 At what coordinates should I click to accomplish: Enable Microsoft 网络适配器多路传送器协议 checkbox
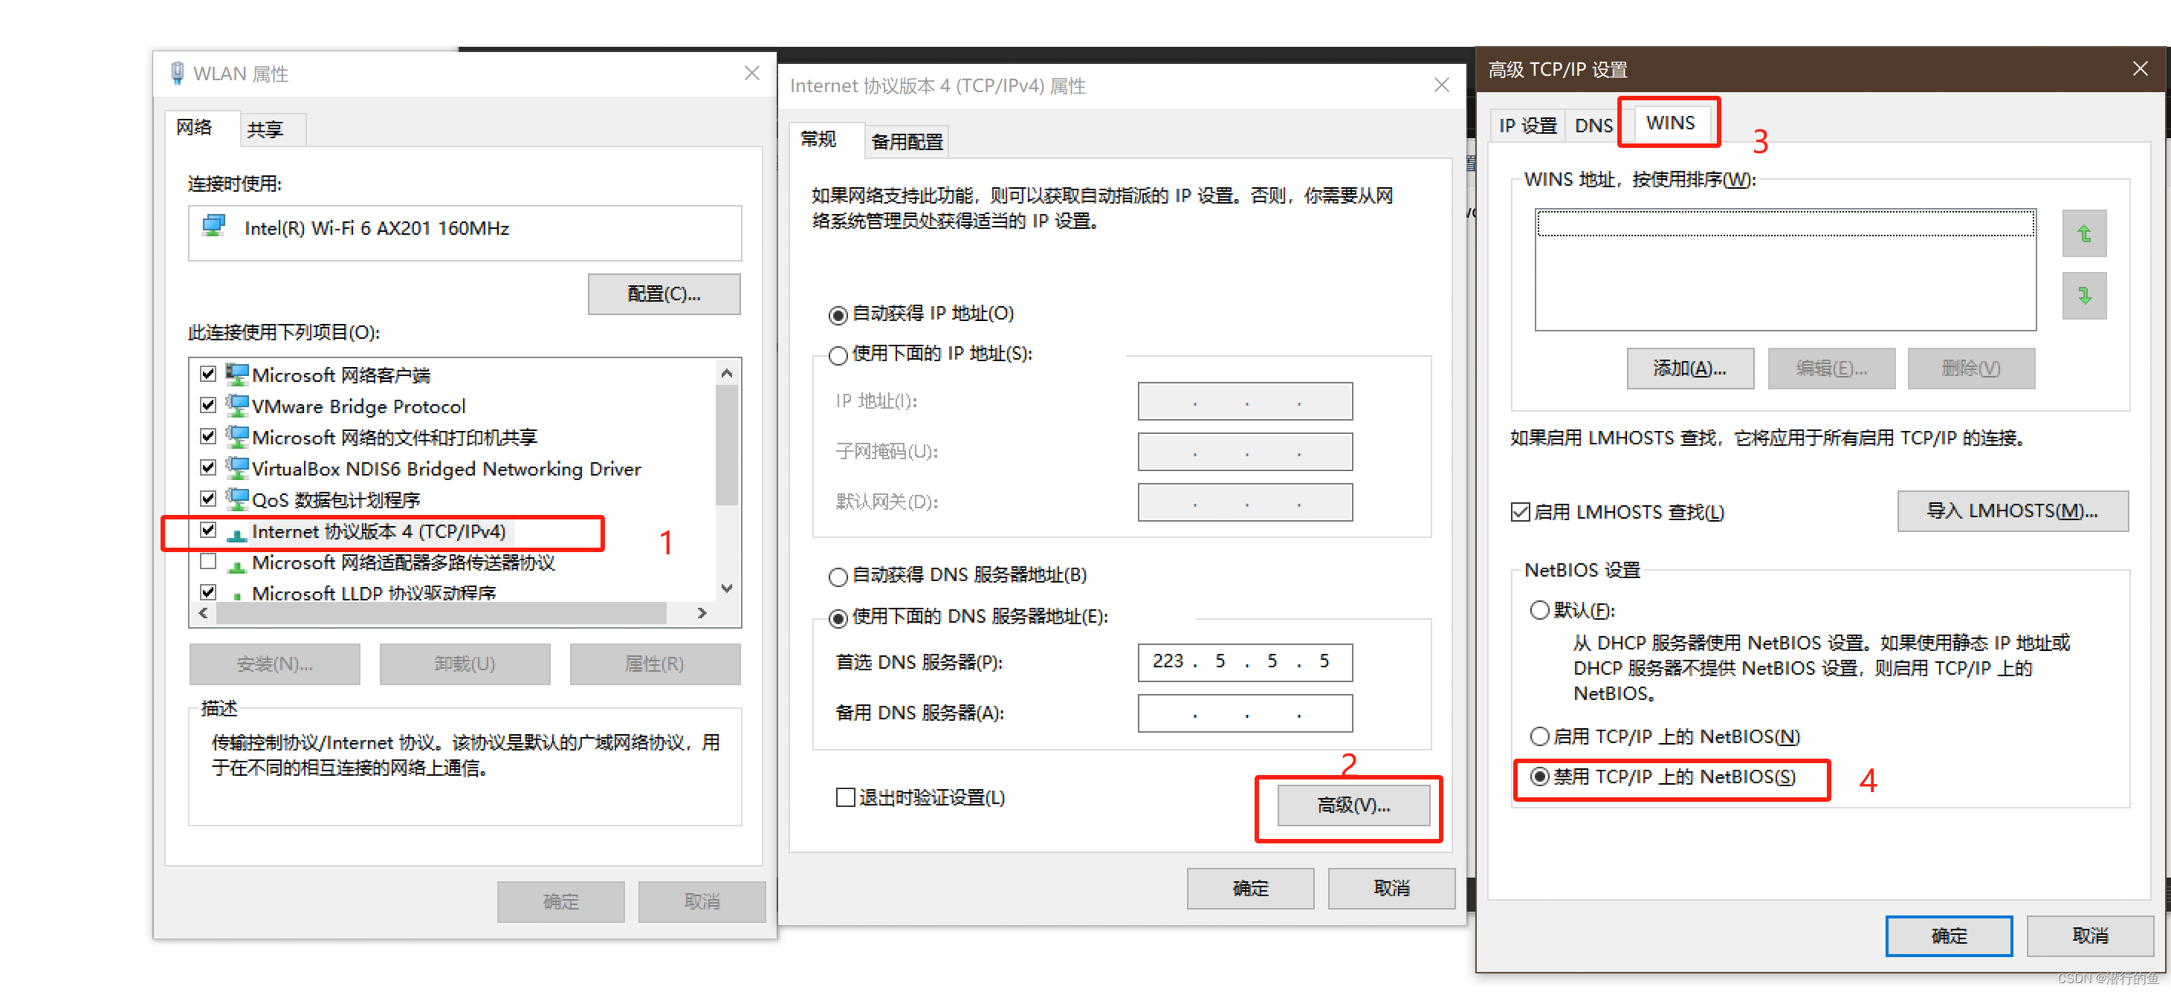[208, 560]
